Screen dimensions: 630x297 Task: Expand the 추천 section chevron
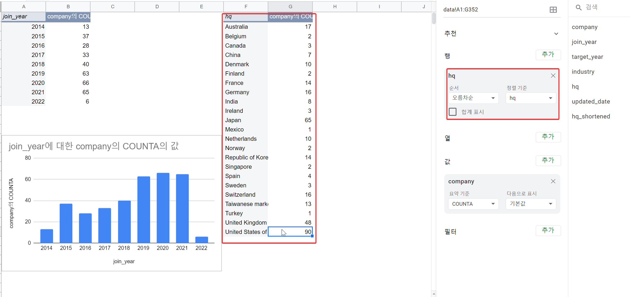click(x=556, y=34)
